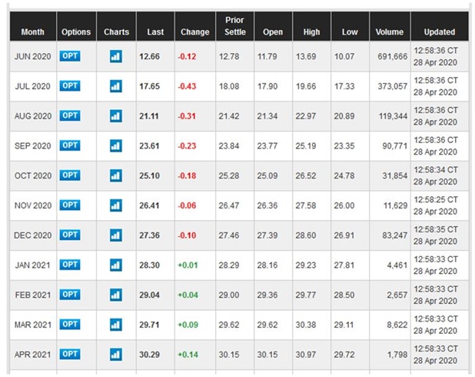Click the last price 30.29
The height and width of the screenshot is (377, 475).
point(149,355)
